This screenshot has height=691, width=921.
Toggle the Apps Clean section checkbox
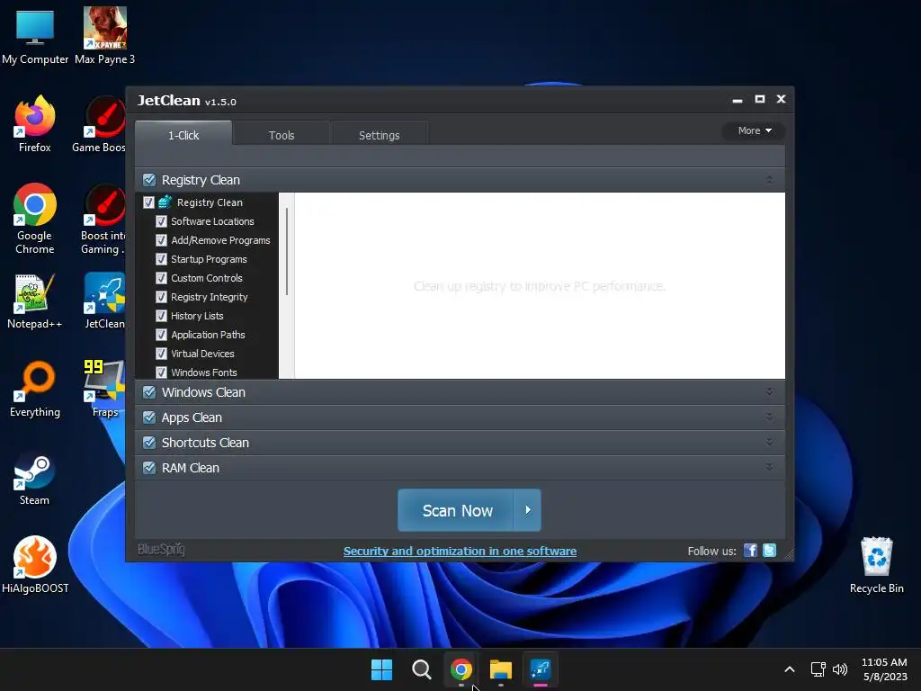[149, 417]
